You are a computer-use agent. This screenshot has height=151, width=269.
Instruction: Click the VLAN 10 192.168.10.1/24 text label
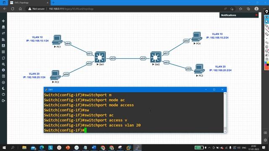tap(37, 39)
